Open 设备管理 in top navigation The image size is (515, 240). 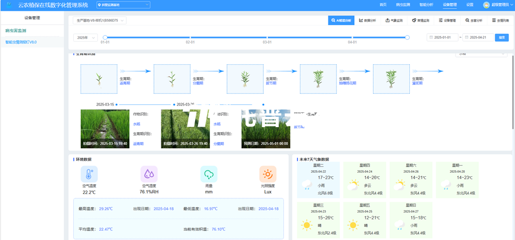coord(450,5)
